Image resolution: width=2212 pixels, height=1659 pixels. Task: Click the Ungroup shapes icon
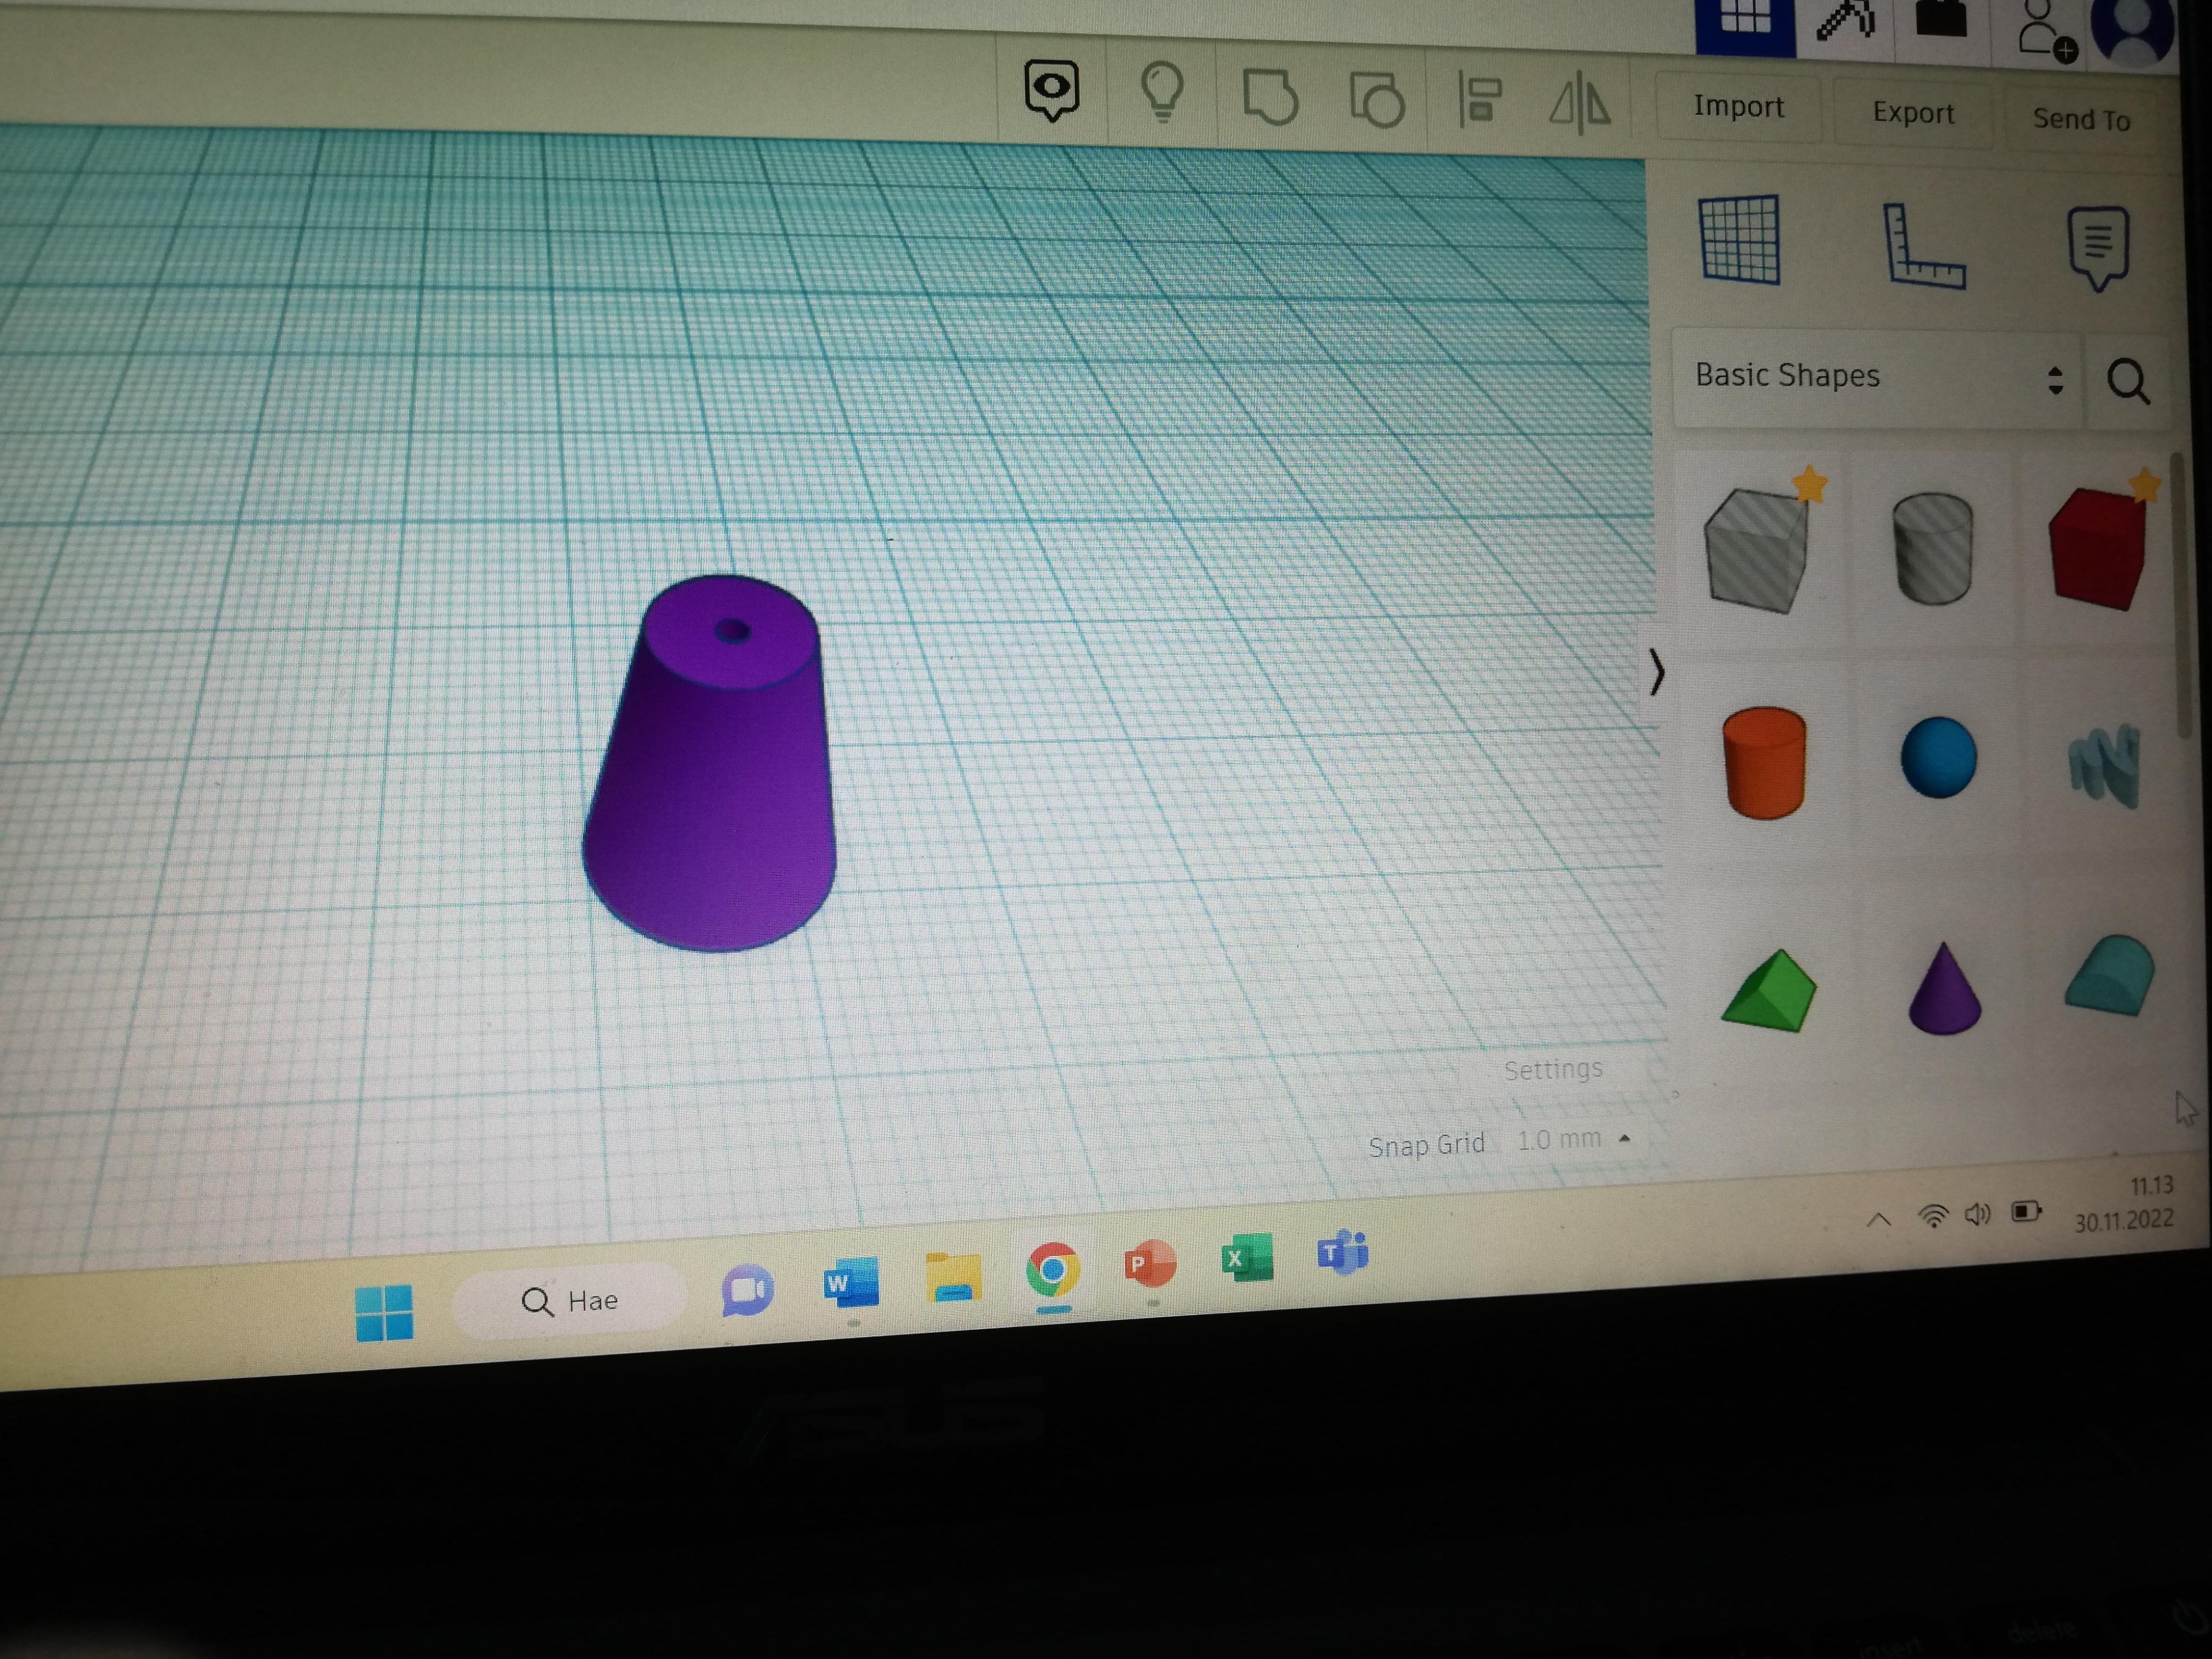click(1377, 100)
